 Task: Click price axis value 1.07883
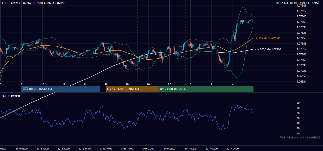pyautogui.click(x=302, y=6)
